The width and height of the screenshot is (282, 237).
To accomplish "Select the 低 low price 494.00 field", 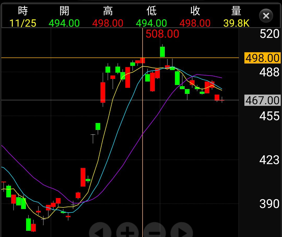I will [151, 23].
